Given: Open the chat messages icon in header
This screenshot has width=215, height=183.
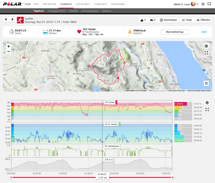Looking at the screenshot, I should [209, 4].
